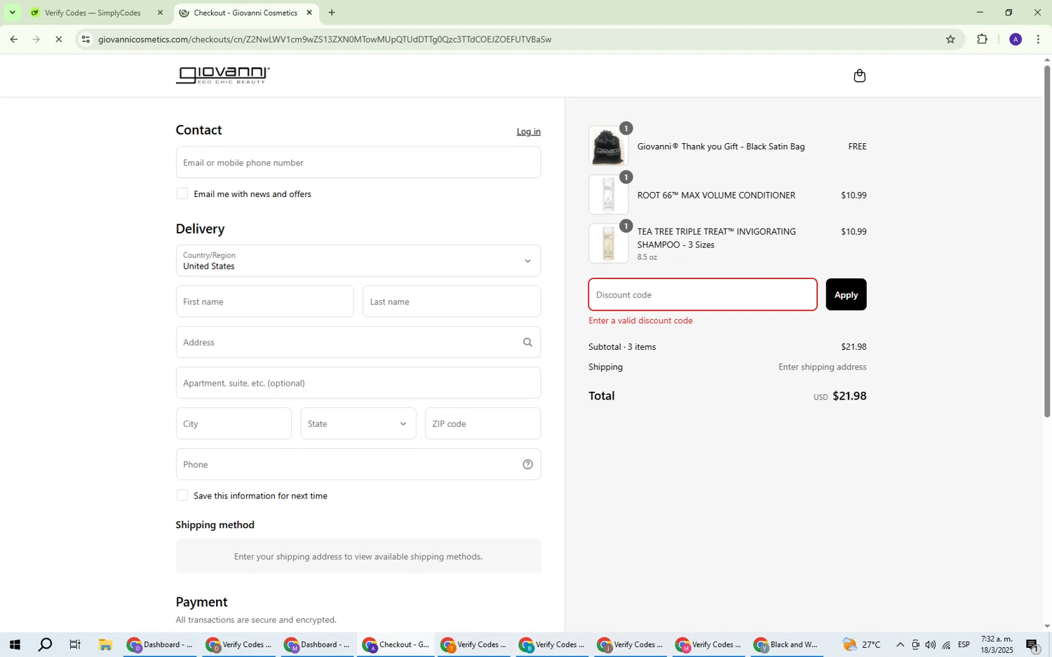1052x657 pixels.
Task: Open the Country/Region dropdown
Action: tap(358, 261)
